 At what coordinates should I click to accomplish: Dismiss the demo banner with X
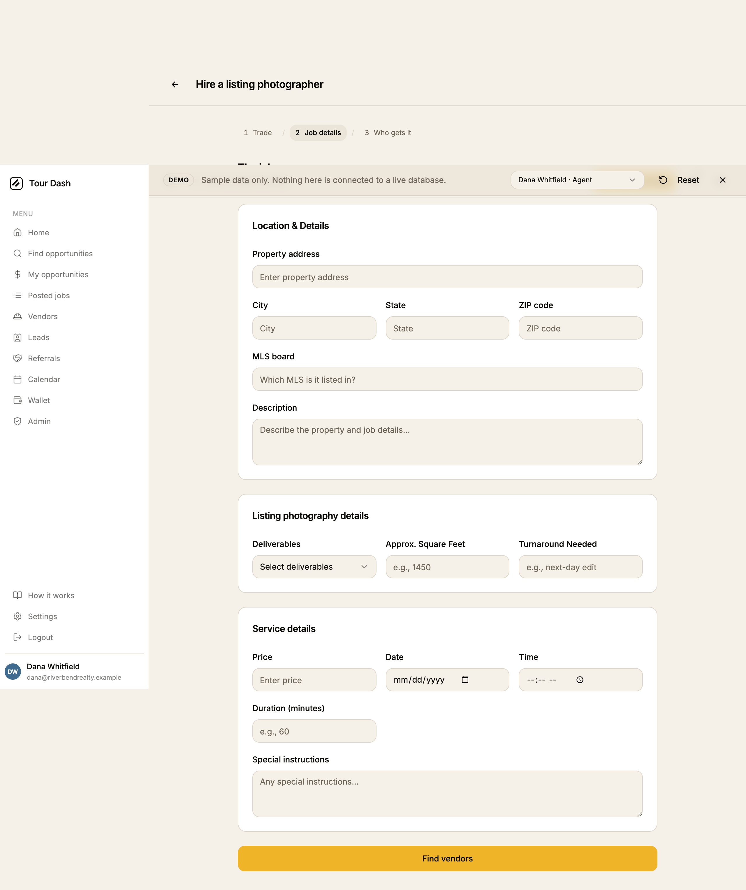point(723,180)
